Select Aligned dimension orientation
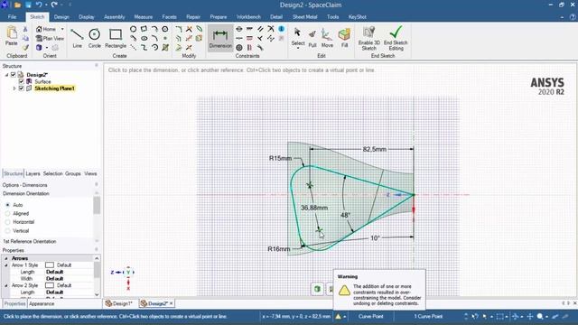 click(8, 213)
